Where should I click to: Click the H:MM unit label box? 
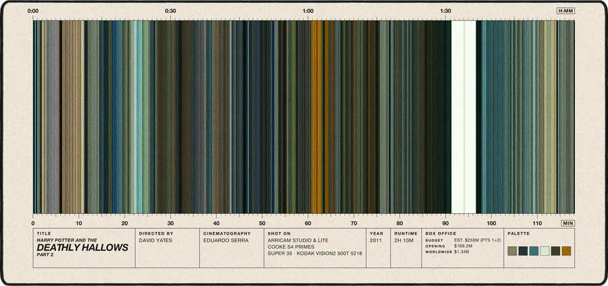(565, 11)
